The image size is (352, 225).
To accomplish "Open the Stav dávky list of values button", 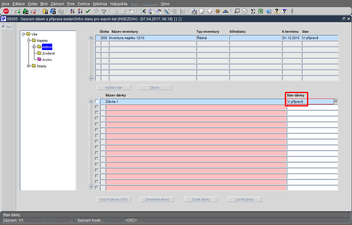I will [336, 101].
